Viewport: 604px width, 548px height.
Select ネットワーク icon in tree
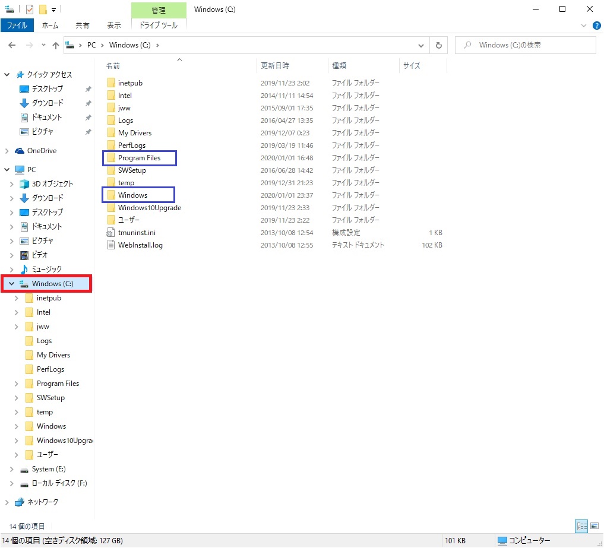19,502
